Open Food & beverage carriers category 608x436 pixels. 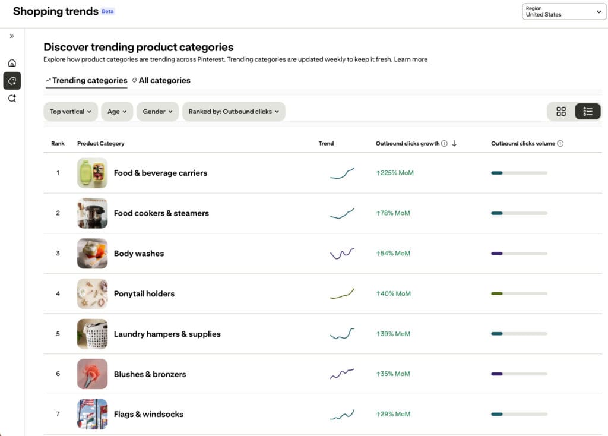click(160, 173)
